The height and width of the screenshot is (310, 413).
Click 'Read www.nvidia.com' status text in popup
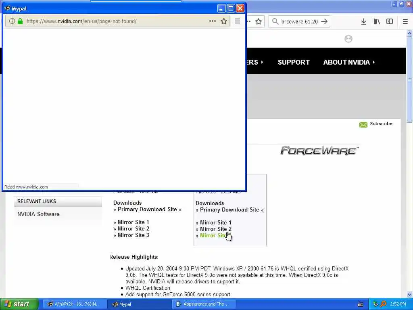26,187
